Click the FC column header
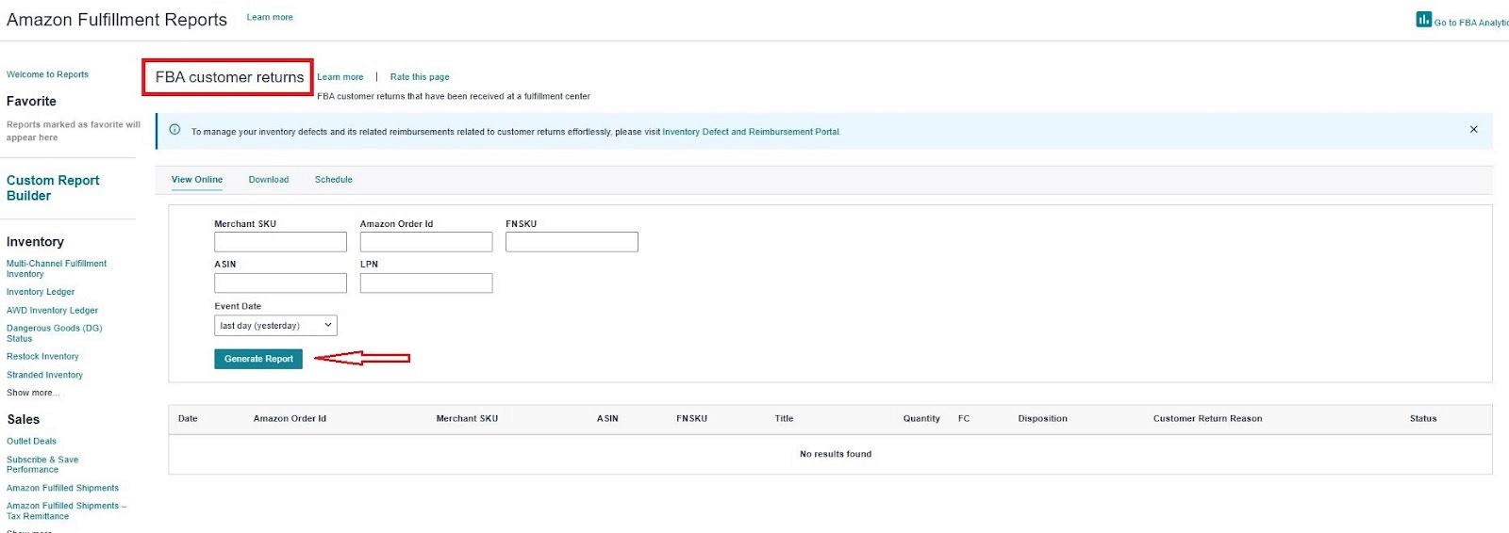This screenshot has width=1509, height=533. click(x=964, y=418)
